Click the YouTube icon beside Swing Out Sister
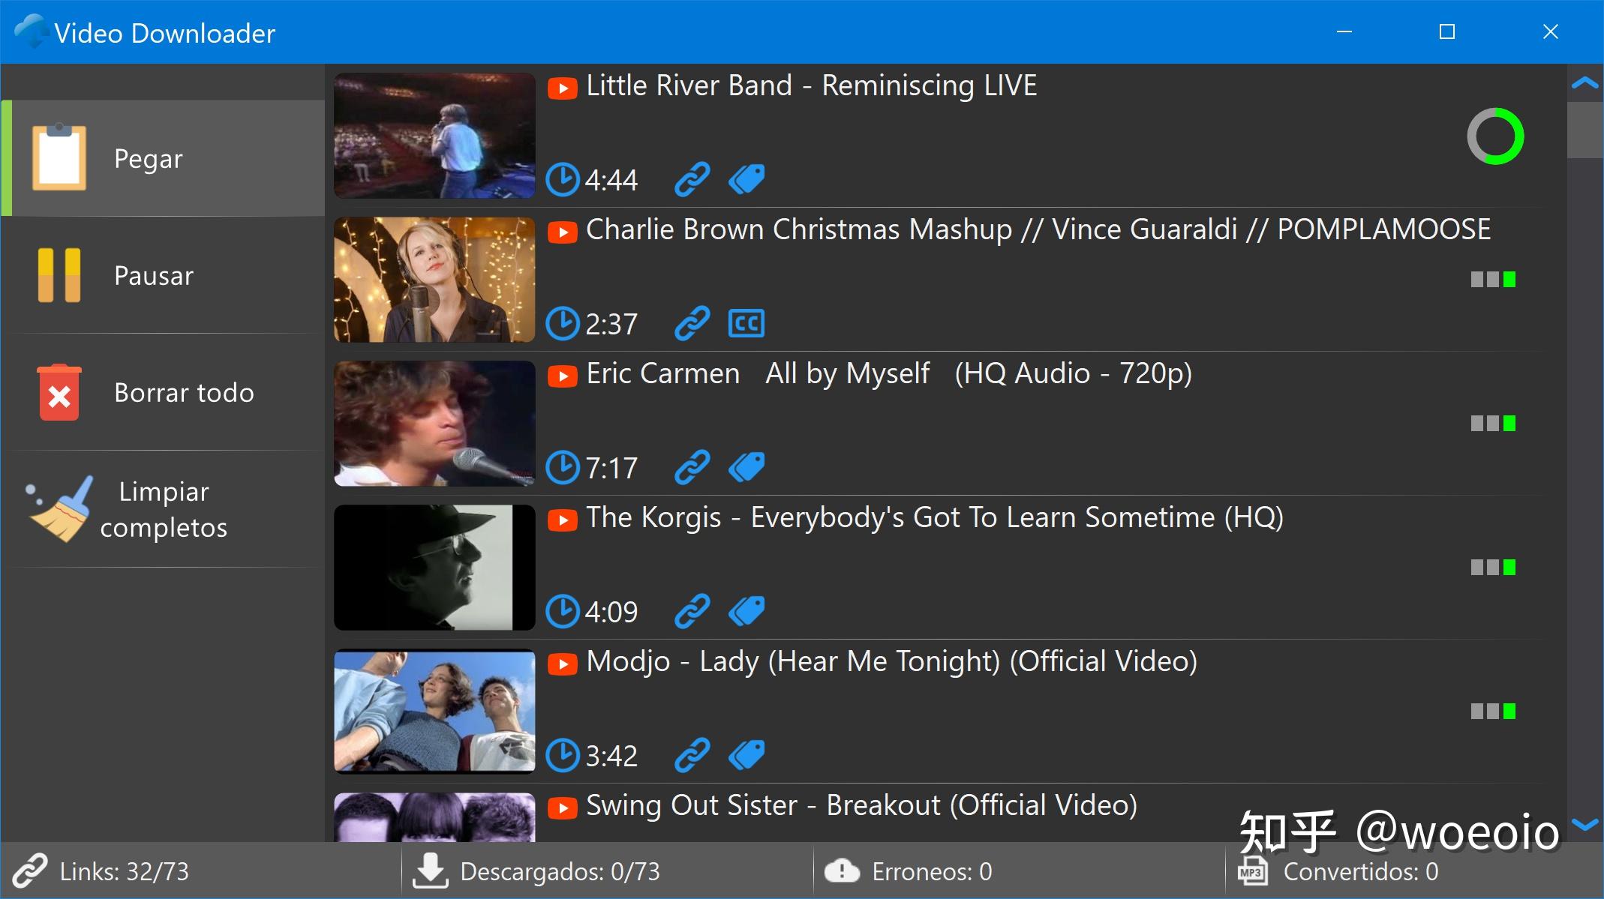 point(563,808)
